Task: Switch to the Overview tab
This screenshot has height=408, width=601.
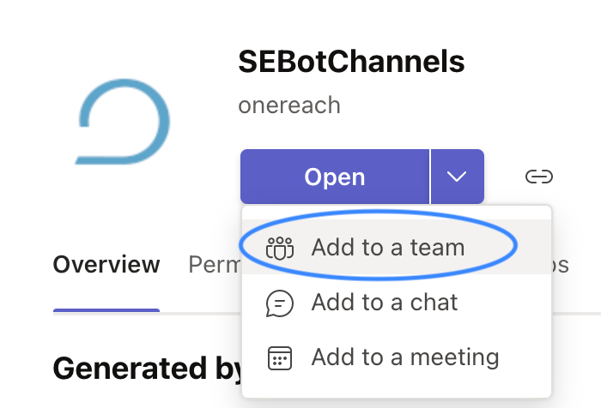Action: (106, 265)
